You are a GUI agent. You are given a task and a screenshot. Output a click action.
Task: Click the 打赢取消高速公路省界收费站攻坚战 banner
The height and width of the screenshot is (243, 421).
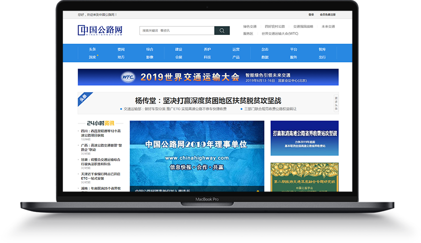304,137
